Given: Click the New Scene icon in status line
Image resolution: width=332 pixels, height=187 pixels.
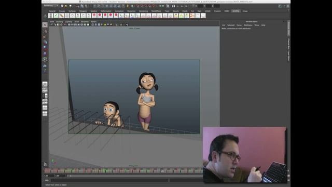Looking at the screenshot, I should [62, 6].
